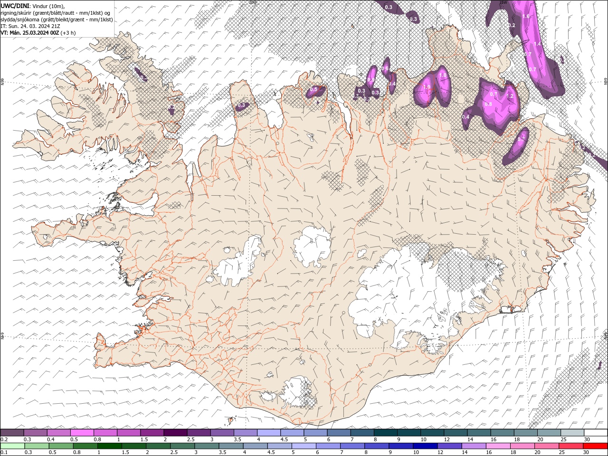Image resolution: width=608 pixels, height=456 pixels.
Task: Select the rain swatch between 25 and 30
Action: [571, 446]
